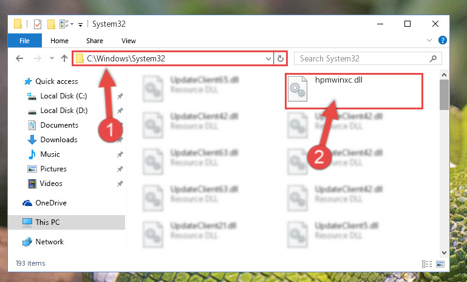The height and width of the screenshot is (282, 467).
Task: Click the search magnifier icon
Action: [434, 58]
